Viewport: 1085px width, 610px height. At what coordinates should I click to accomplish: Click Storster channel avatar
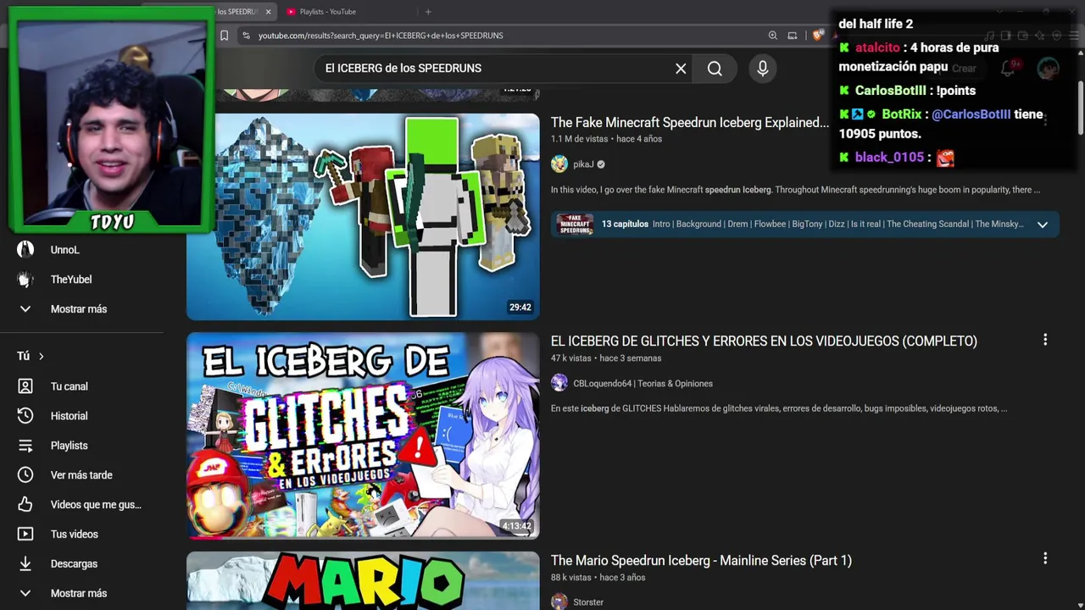[x=559, y=602]
